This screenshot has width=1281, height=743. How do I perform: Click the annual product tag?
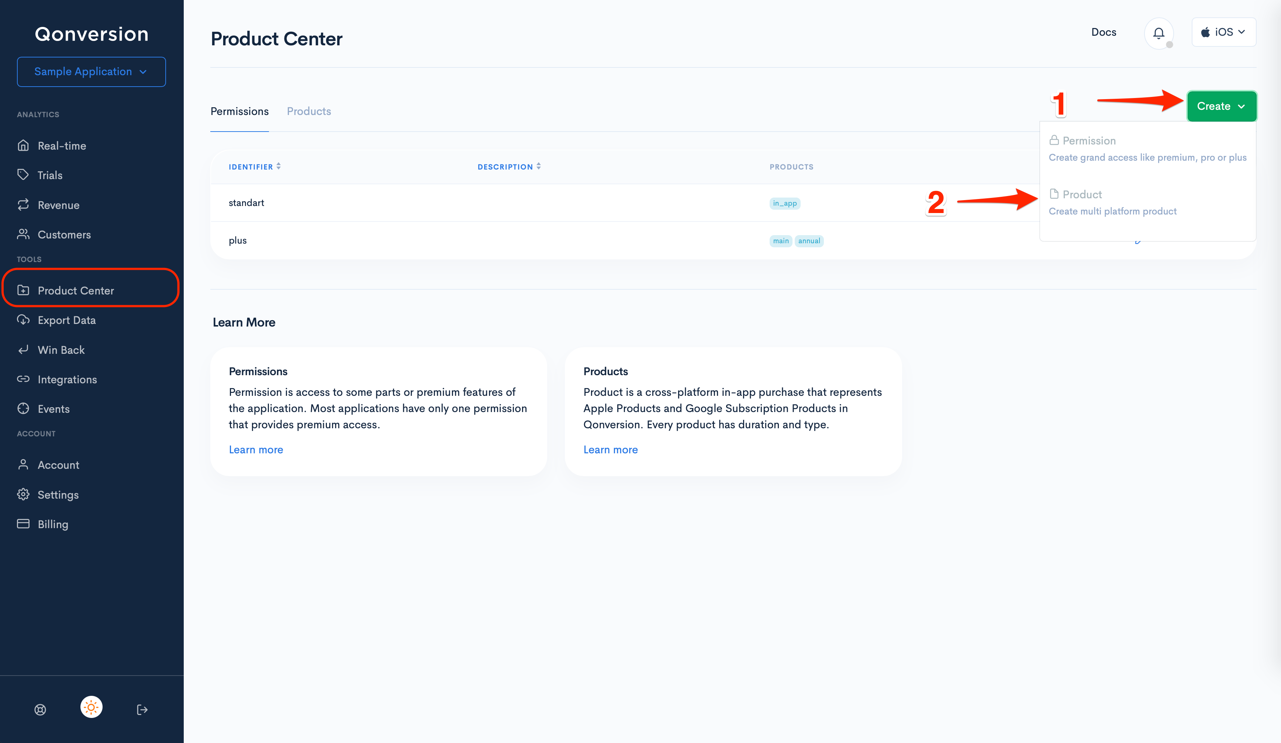click(x=809, y=241)
